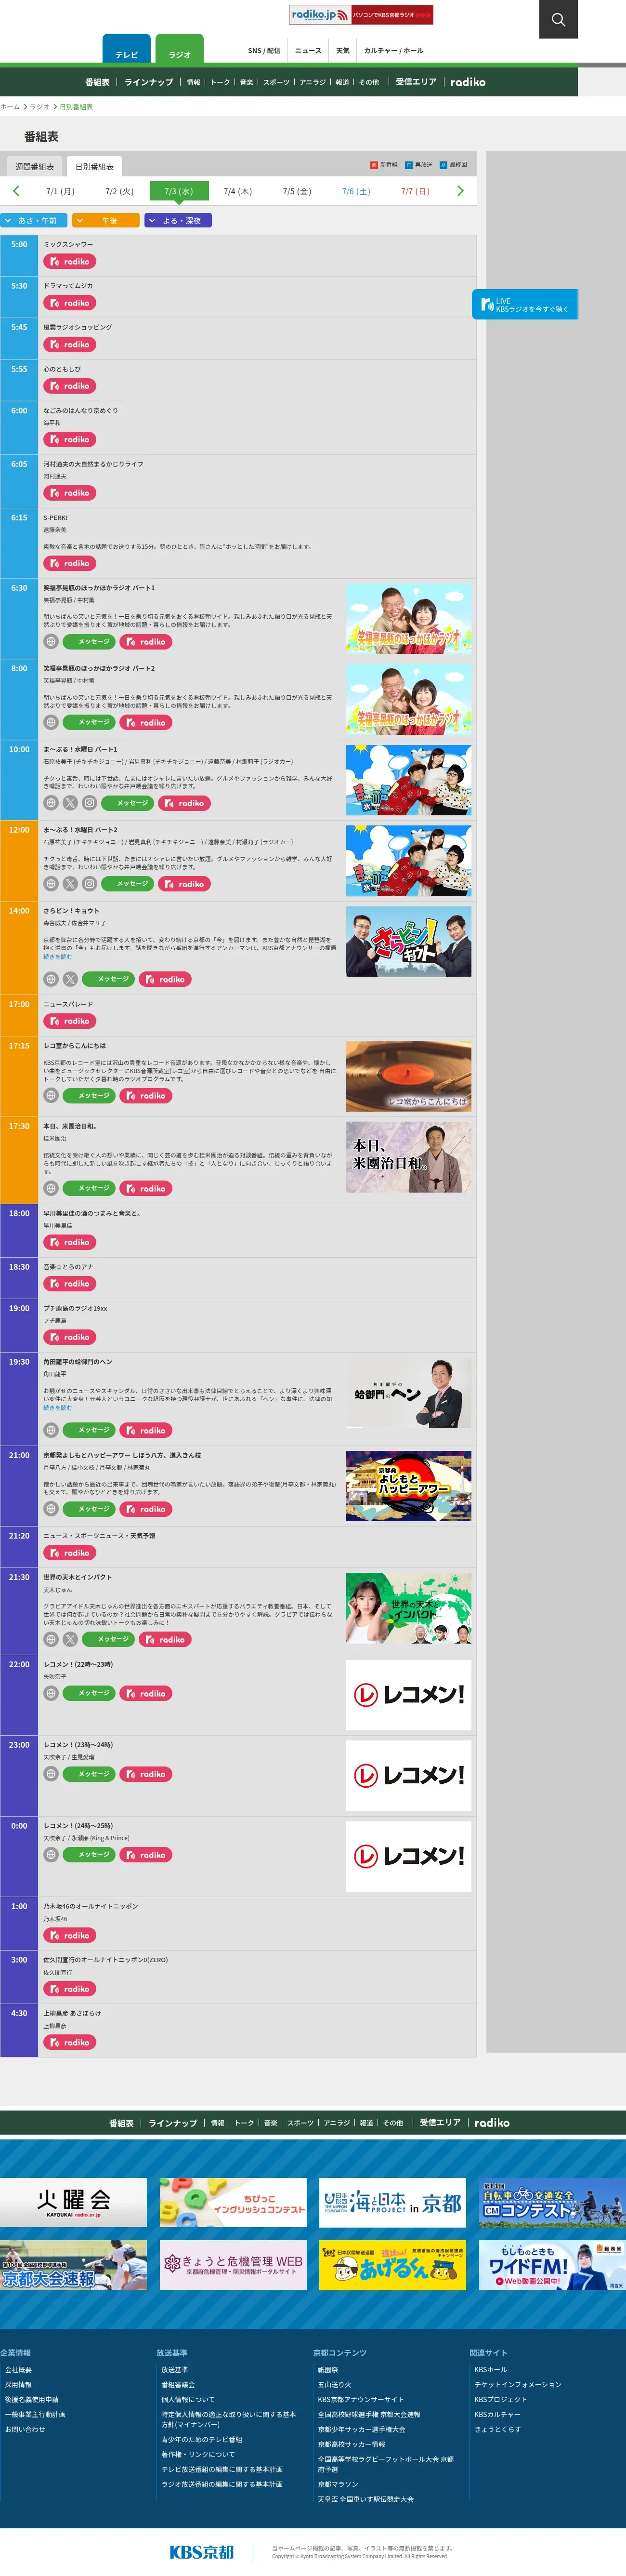Open 祇園祭 footer link
This screenshot has height=2576, width=626.
pyautogui.click(x=328, y=2369)
